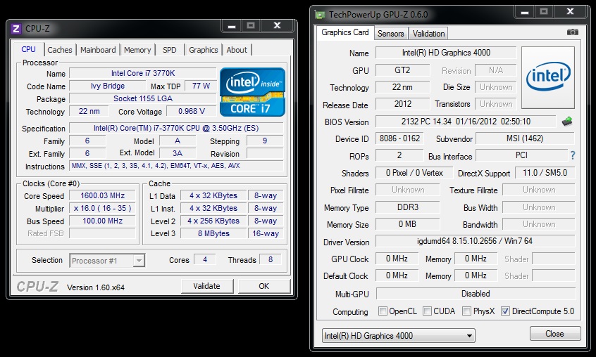This screenshot has height=357, width=596.
Task: Click the OK button in CPU-Z
Action: point(263,286)
